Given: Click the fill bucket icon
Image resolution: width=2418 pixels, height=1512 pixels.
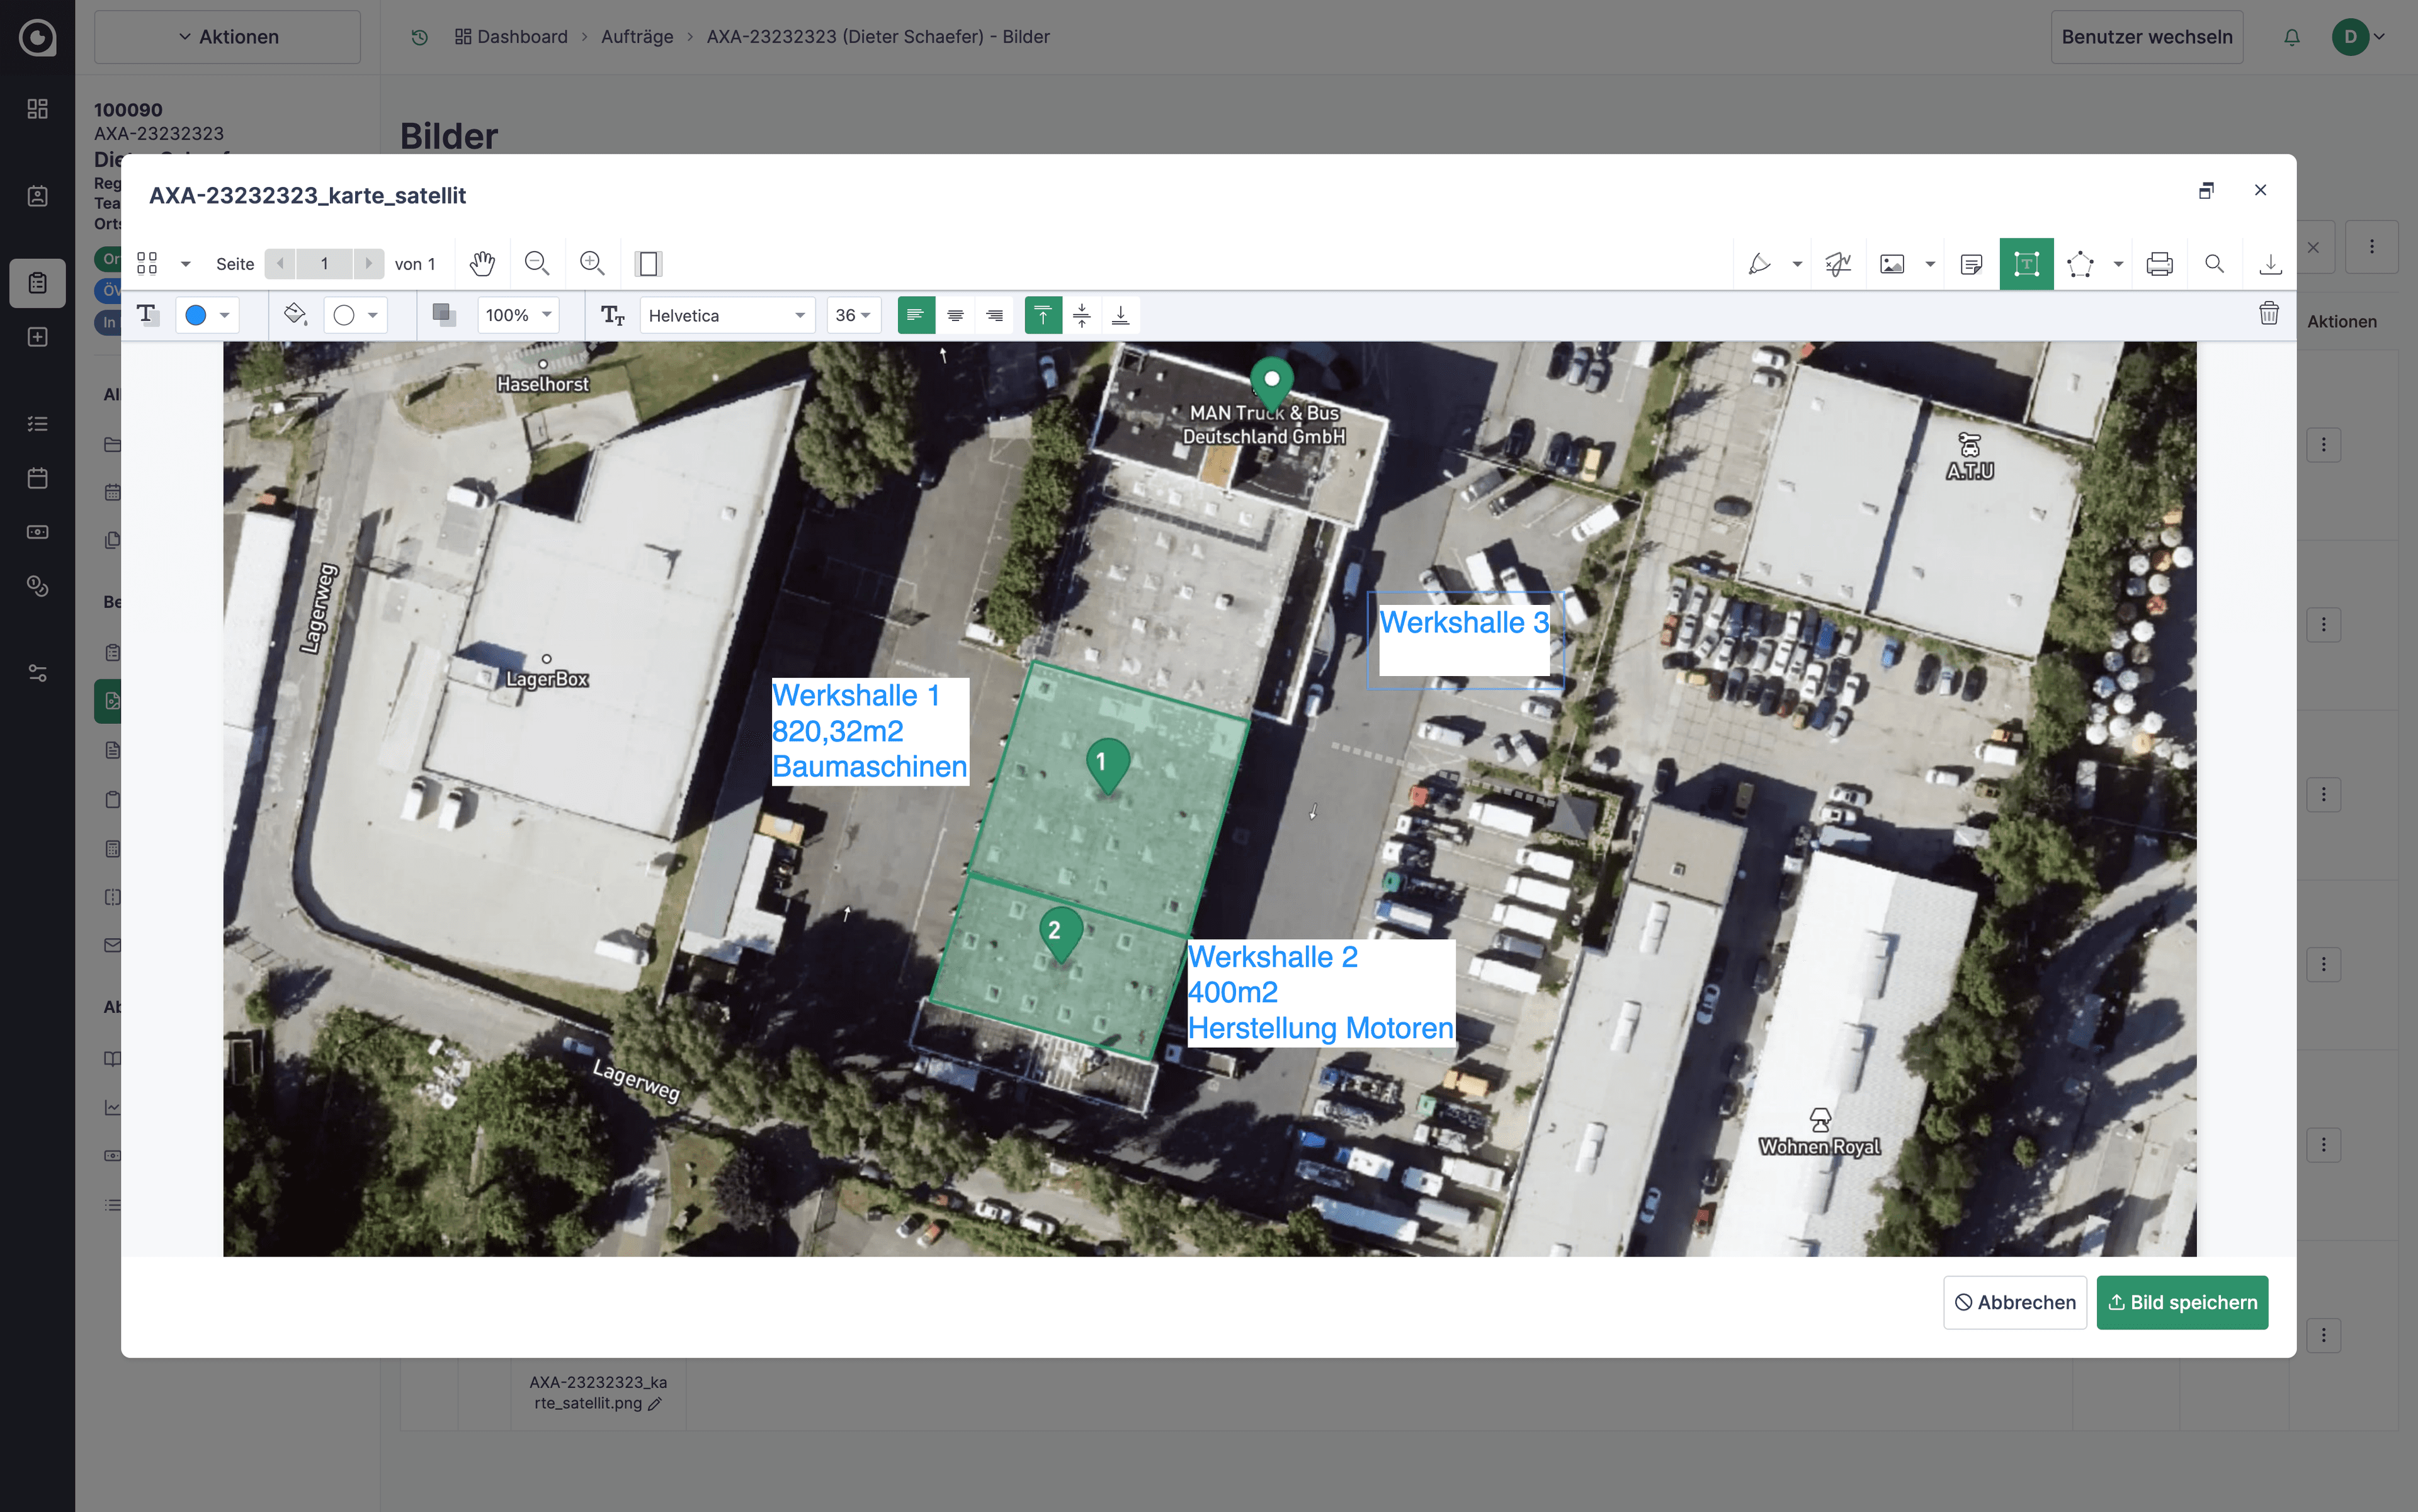Looking at the screenshot, I should 294,315.
